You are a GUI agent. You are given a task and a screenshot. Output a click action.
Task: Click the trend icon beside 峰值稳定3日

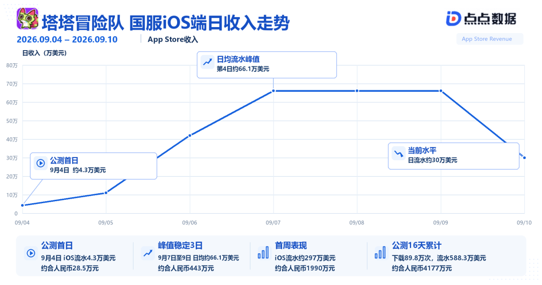coord(148,253)
